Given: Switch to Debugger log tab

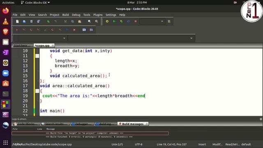Looking at the screenshot, I should (81, 124).
